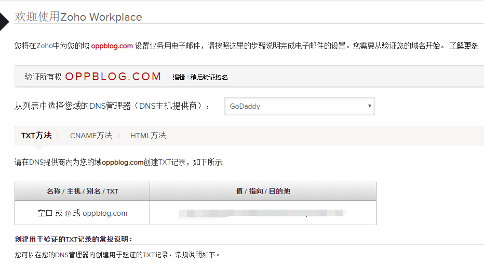Select the 空白 或 @ 或 oppblog.com table cell
This screenshot has height=265, width=484.
pyautogui.click(x=83, y=213)
